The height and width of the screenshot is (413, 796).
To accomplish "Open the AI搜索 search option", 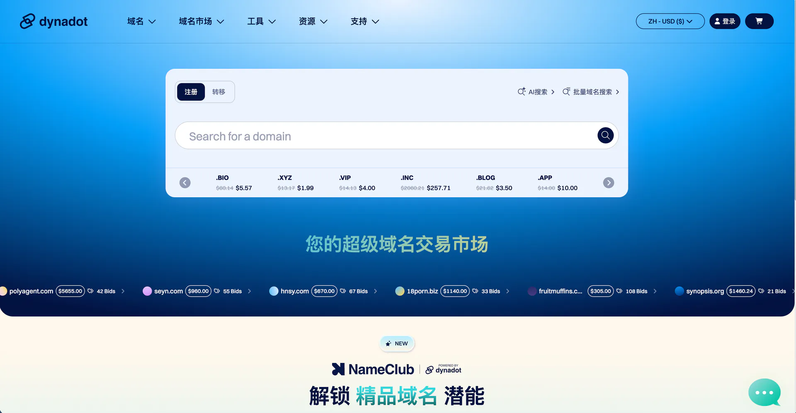I will click(536, 92).
